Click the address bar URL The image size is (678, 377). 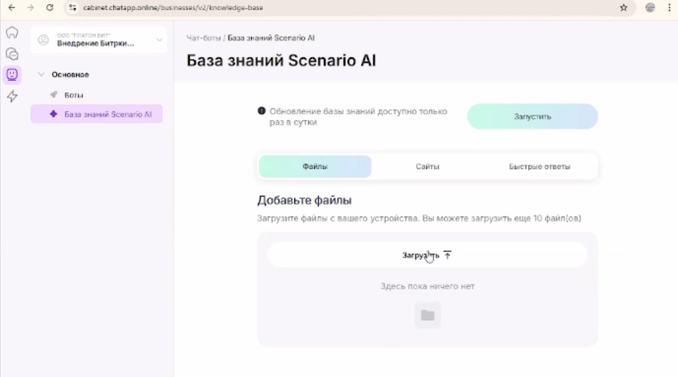(x=173, y=8)
